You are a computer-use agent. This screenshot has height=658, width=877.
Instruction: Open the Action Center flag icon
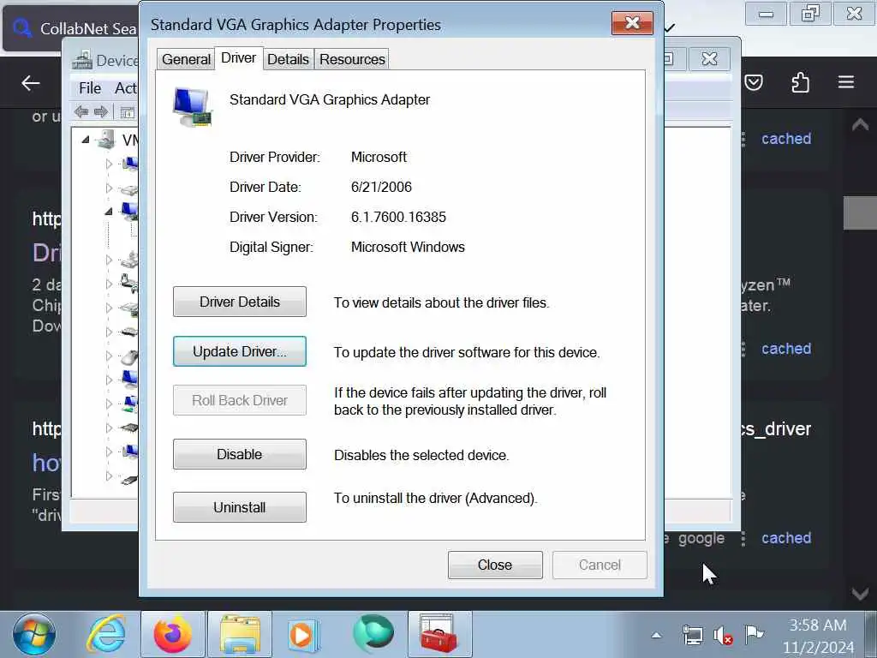tap(754, 634)
